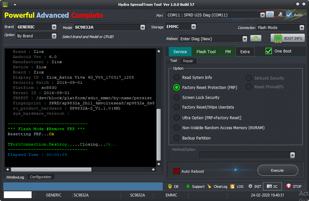Image resolution: width=309 pixels, height=201 pixels.
Task: Click the Hydra app logo icon
Action: pyautogui.click(x=5, y=4)
